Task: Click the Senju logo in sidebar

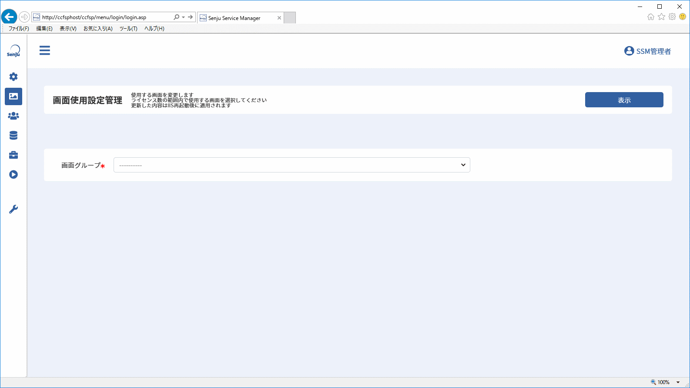Action: tap(13, 51)
